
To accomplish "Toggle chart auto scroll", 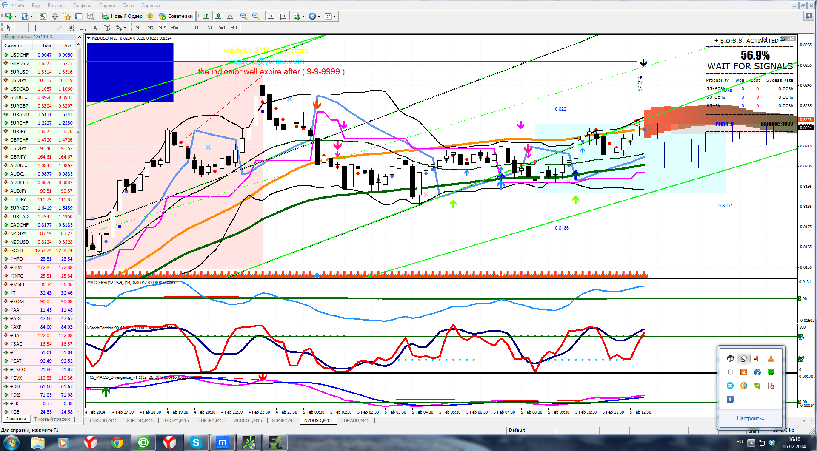I will (x=270, y=16).
